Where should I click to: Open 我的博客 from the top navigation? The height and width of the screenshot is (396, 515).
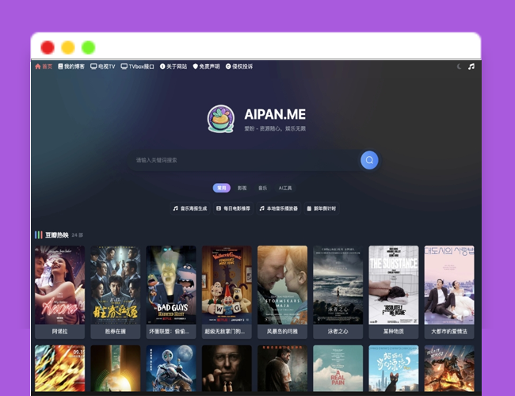click(71, 67)
